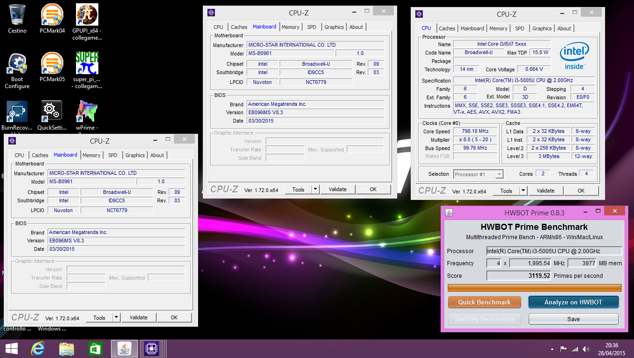Viewport: 634px width, 358px height.
Task: Open the BurnRecovery desktop icon
Action: [17, 116]
